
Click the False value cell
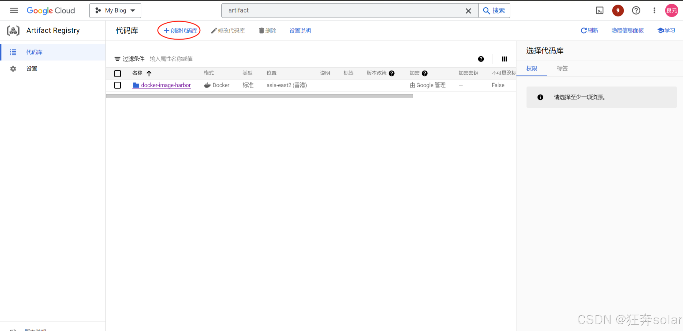click(x=498, y=85)
